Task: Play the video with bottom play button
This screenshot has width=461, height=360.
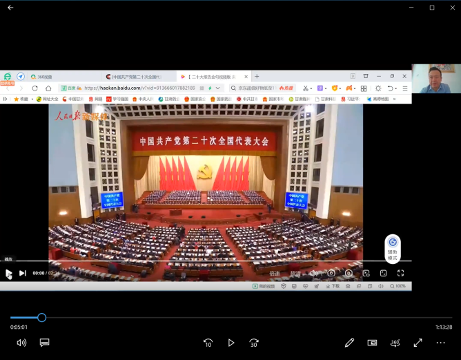Action: tap(231, 343)
